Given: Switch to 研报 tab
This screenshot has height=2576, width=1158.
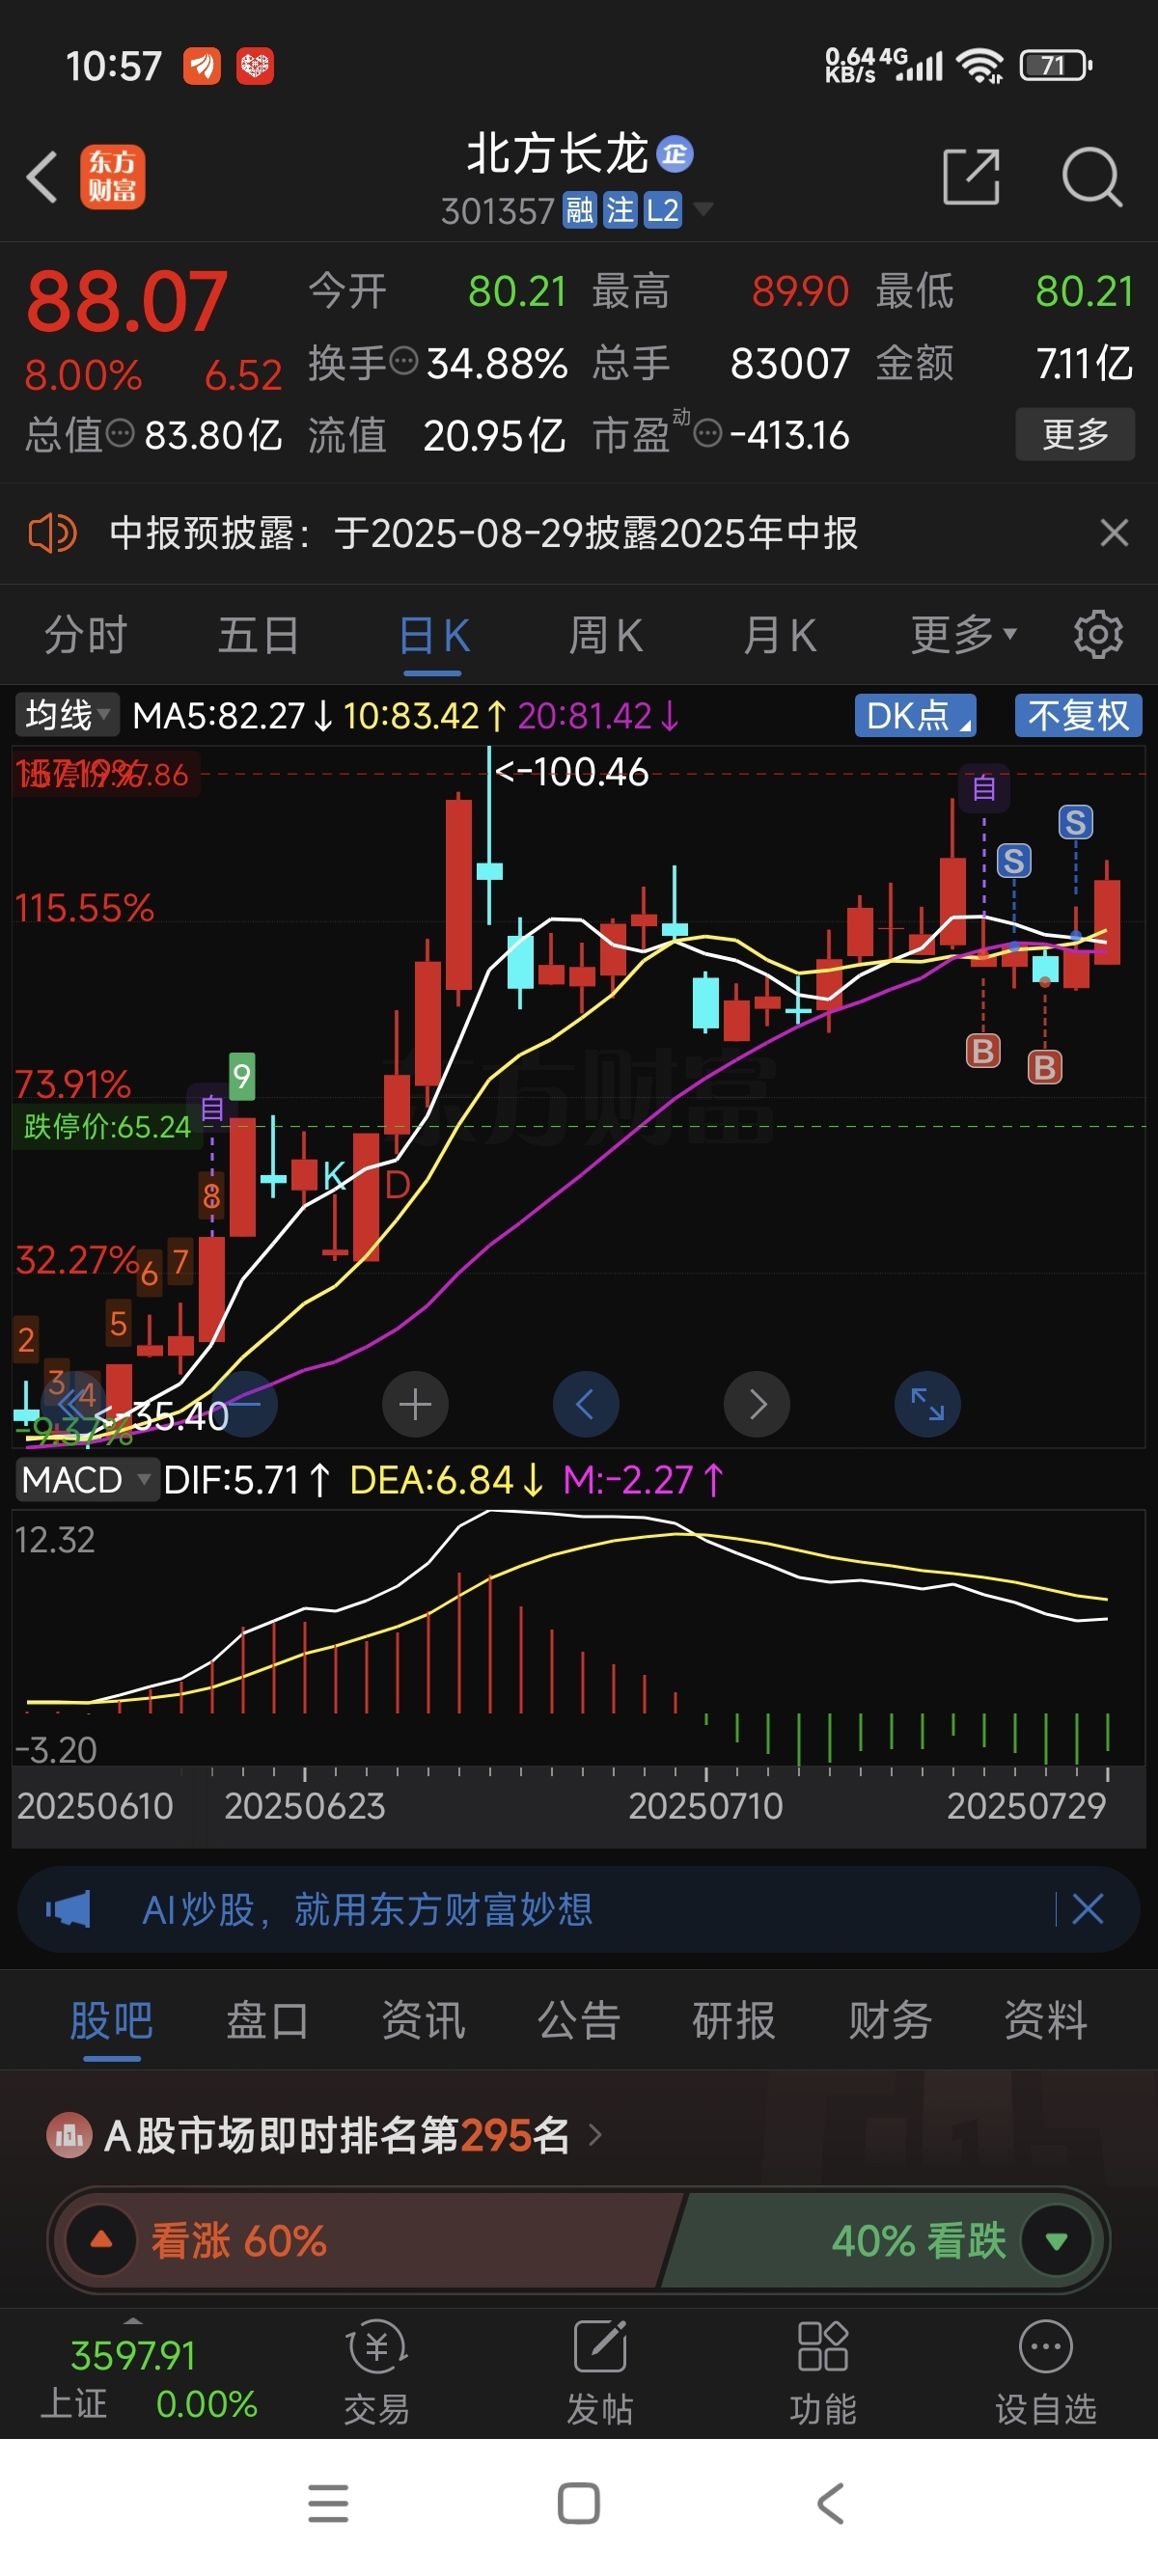Looking at the screenshot, I should 734,2020.
